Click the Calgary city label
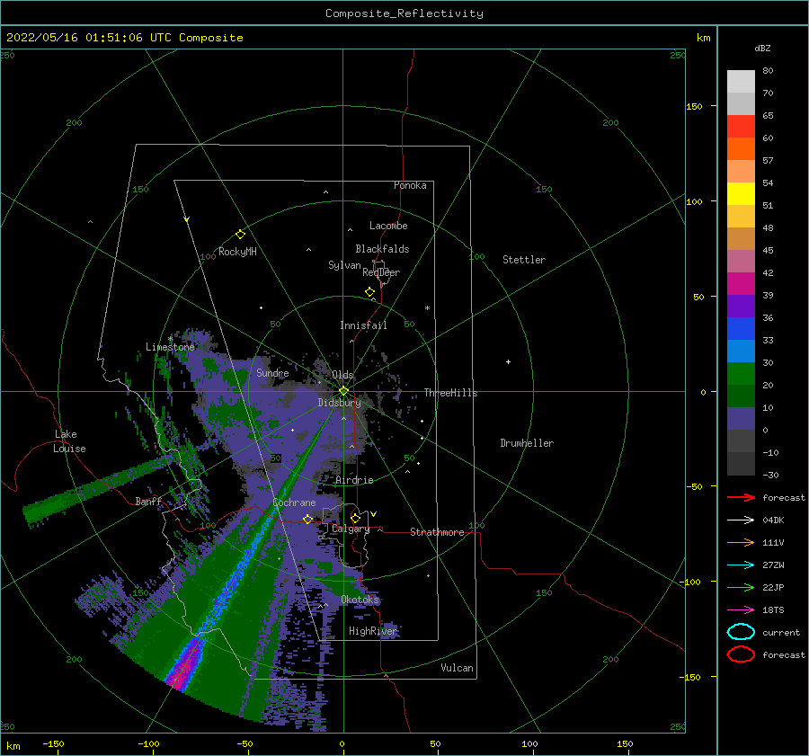 tap(351, 529)
